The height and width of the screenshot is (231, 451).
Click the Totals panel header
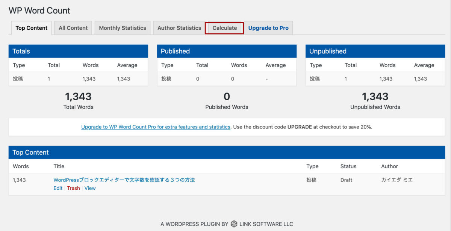(78, 51)
